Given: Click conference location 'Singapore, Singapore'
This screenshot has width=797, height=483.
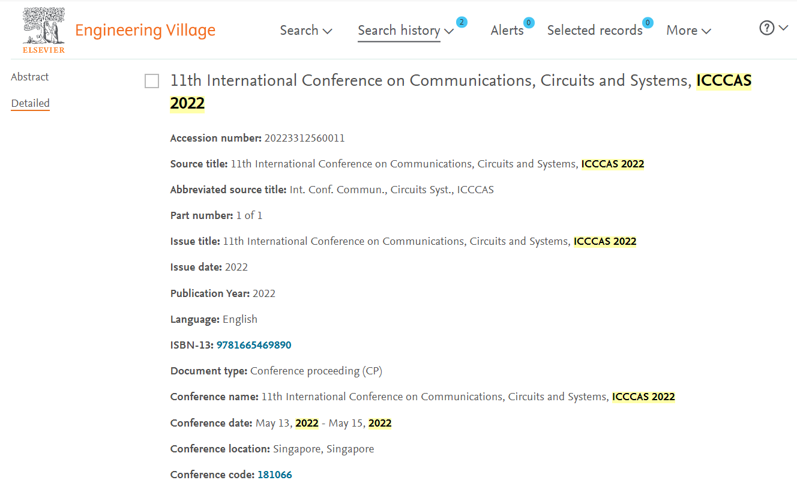Looking at the screenshot, I should 323,449.
